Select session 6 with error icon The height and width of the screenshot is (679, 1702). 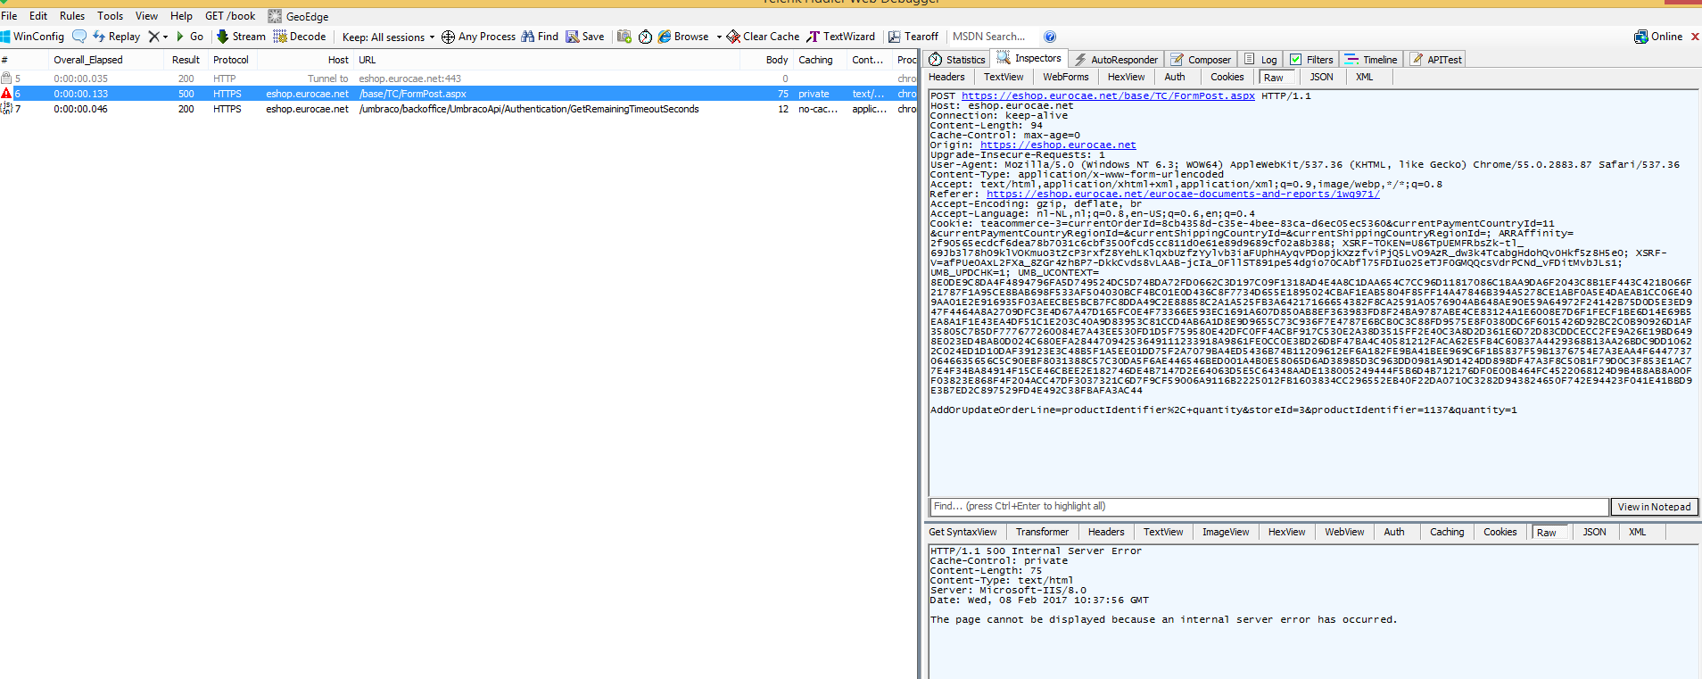459,94
